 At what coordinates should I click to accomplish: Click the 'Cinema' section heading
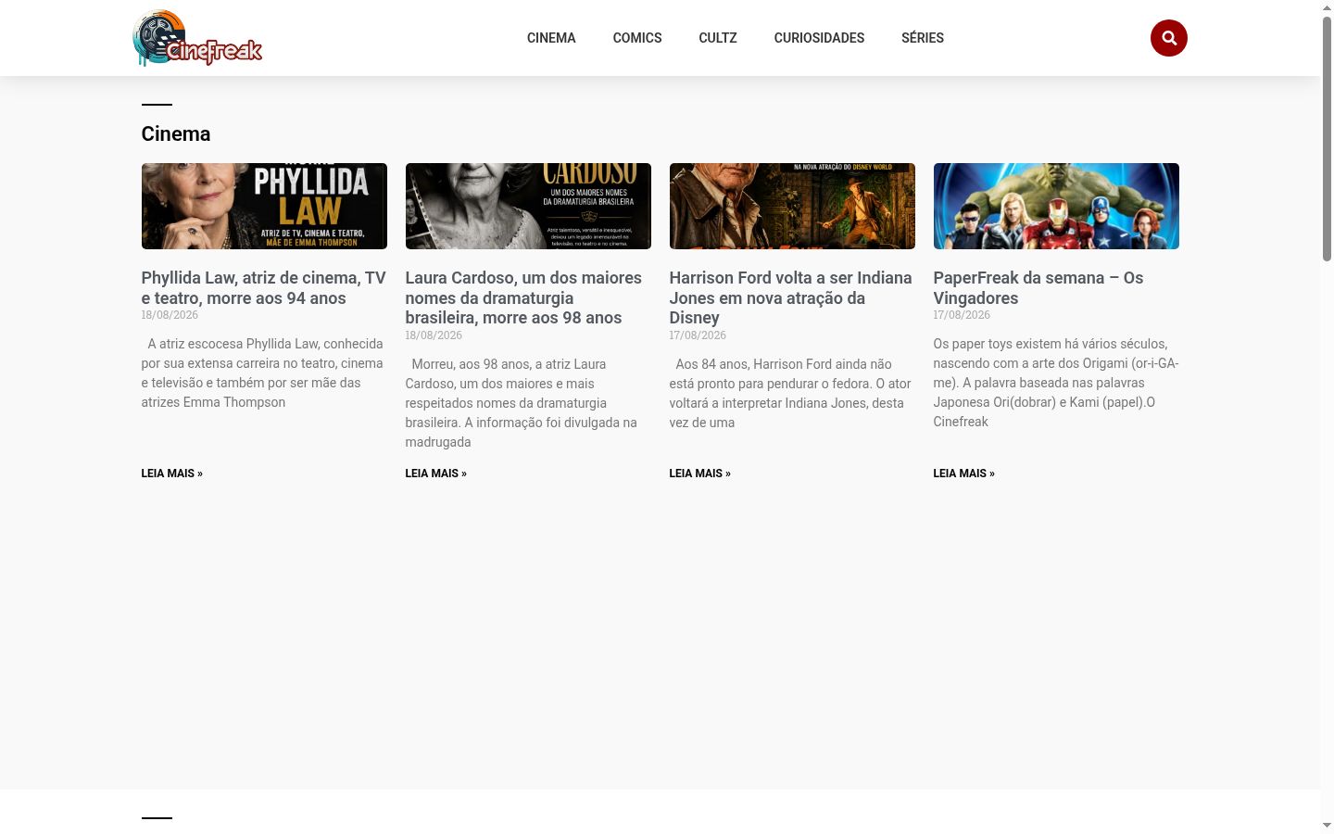[176, 134]
